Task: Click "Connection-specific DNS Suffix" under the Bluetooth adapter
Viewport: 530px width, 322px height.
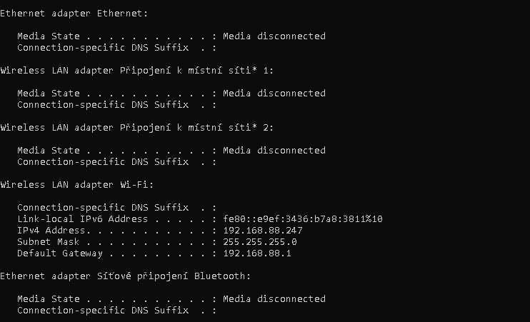Action: (x=103, y=311)
